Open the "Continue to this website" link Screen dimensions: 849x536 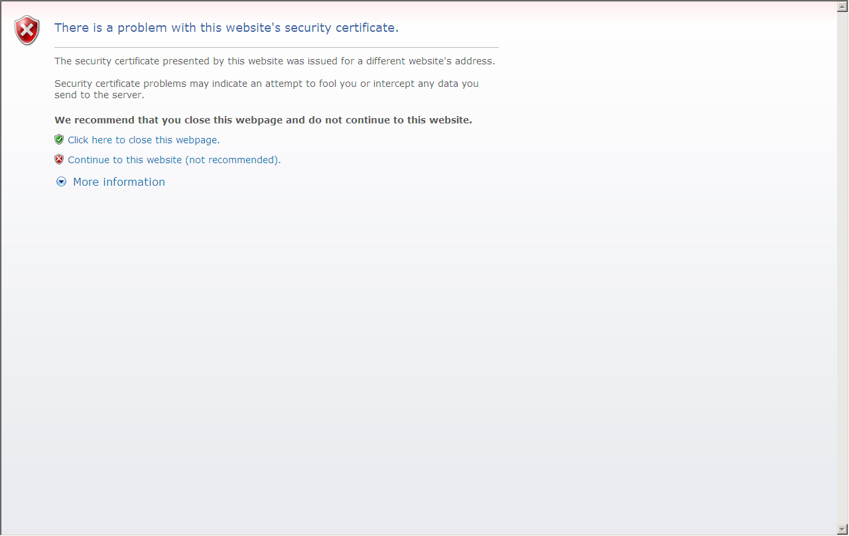[125, 160]
